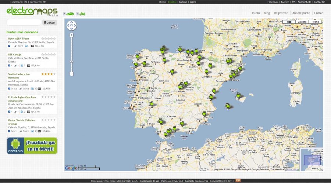The height and width of the screenshot is (183, 331).
Task: Zoom in with the plus button
Action: [72, 35]
